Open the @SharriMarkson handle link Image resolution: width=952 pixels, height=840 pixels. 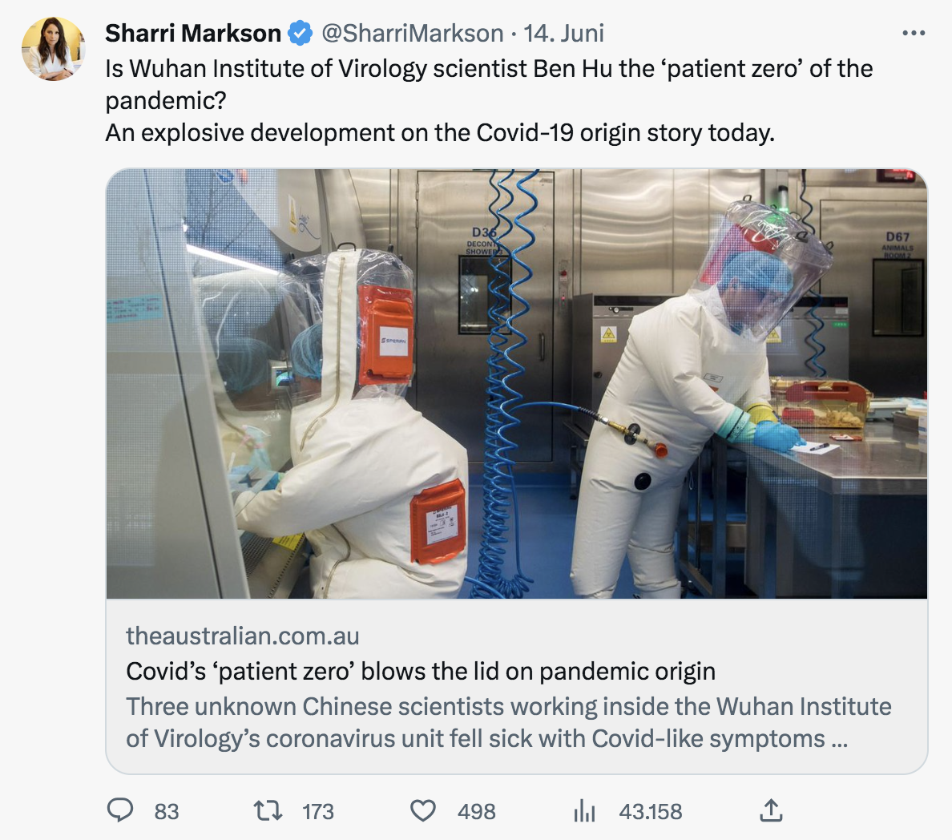412,34
